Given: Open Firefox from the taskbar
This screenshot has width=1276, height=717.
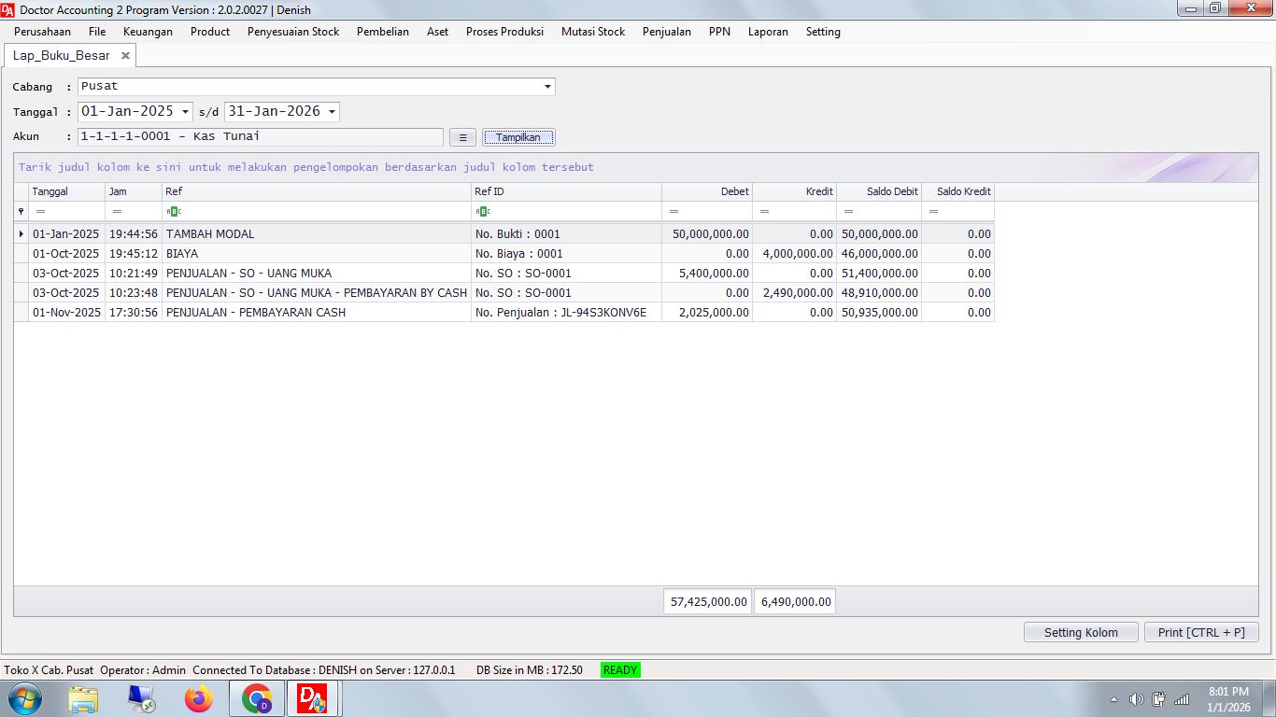Looking at the screenshot, I should (x=198, y=698).
